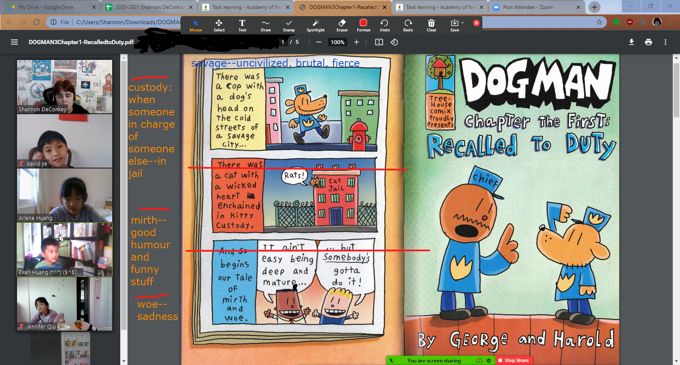Image resolution: width=680 pixels, height=365 pixels.
Task: Open the Chrome profile avatar
Action: 657,22
